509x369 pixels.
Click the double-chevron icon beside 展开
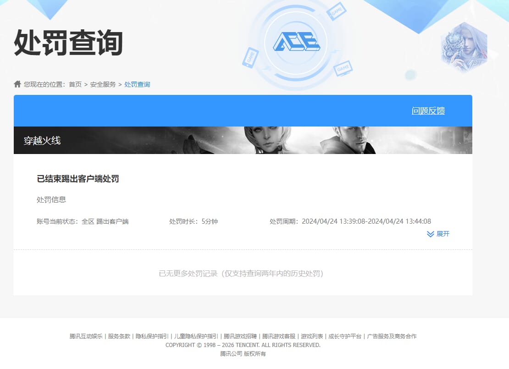pyautogui.click(x=430, y=234)
